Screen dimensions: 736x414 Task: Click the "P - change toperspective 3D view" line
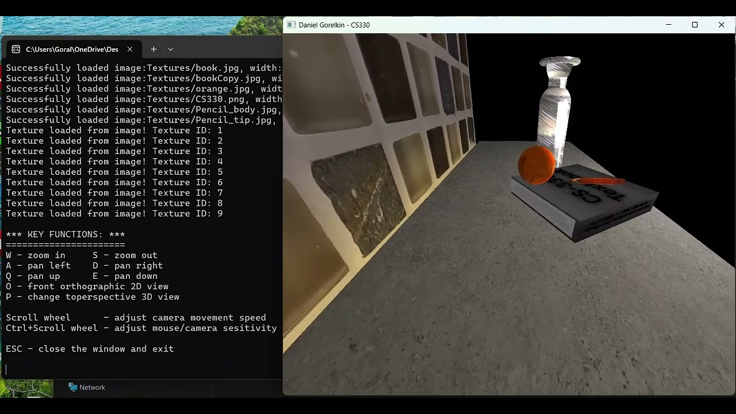[93, 297]
